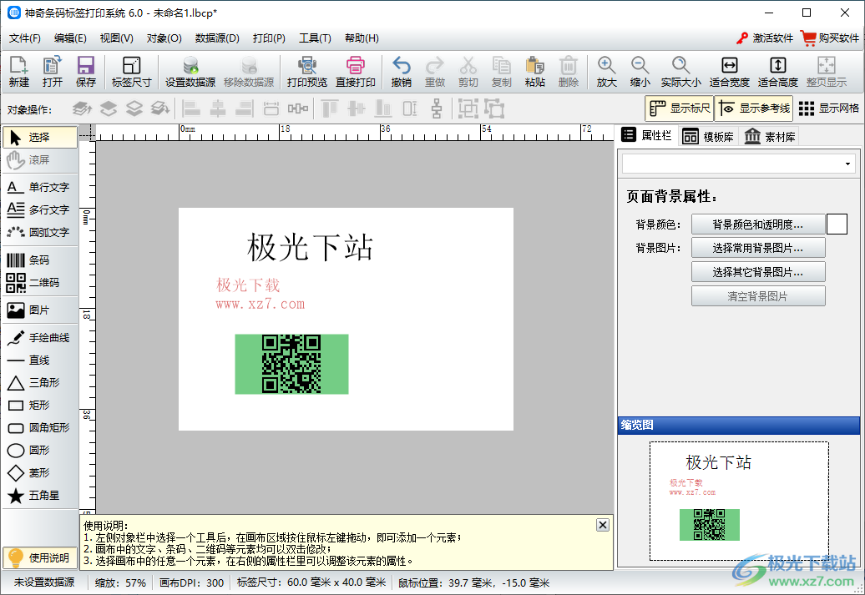This screenshot has width=865, height=595.
Task: Click 选择其它背景图片 button
Action: click(758, 272)
